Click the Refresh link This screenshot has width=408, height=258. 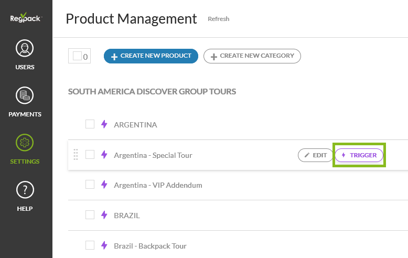(218, 19)
